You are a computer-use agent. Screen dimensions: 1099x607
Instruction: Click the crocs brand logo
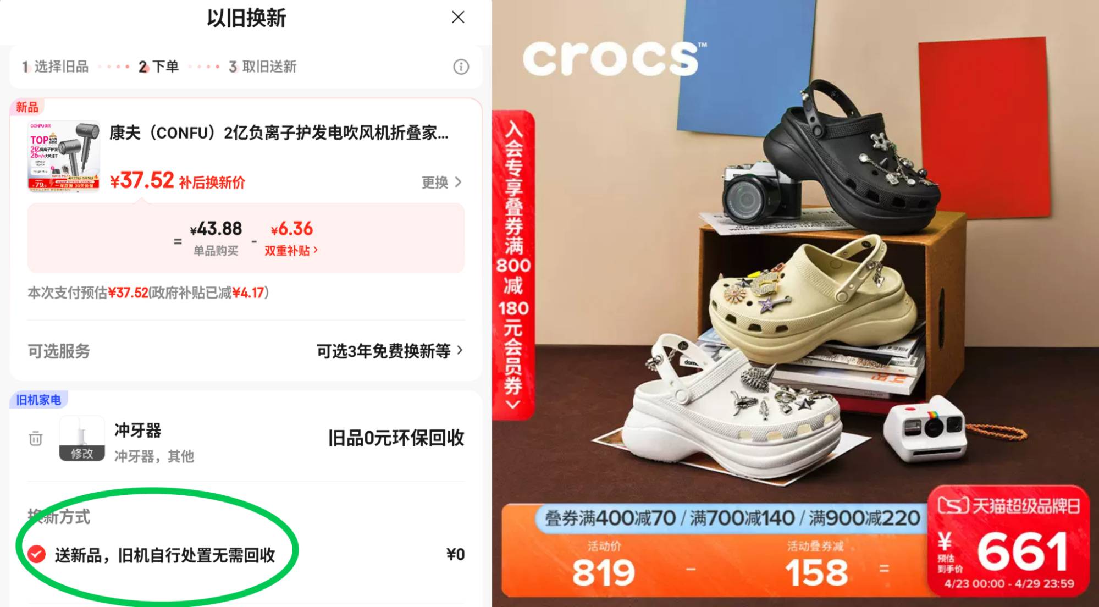click(614, 58)
